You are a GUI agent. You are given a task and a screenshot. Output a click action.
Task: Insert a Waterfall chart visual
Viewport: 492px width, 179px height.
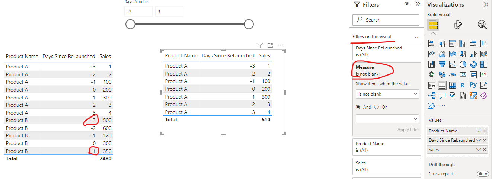click(432, 64)
